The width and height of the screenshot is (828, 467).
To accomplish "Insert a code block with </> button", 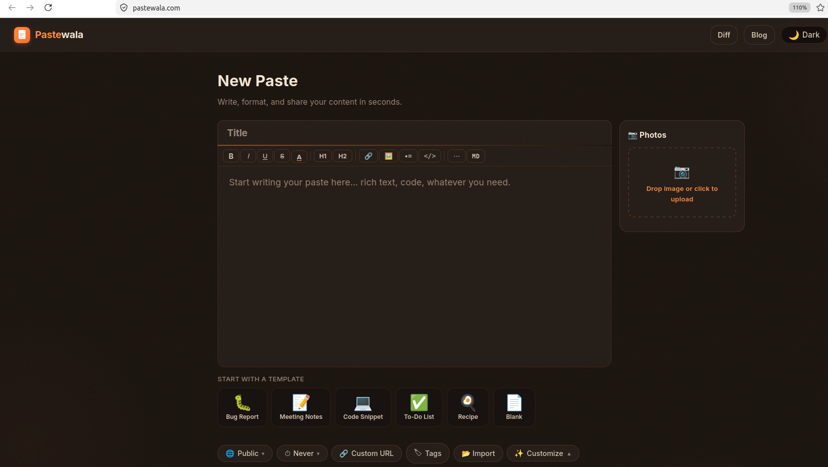I will pos(430,156).
